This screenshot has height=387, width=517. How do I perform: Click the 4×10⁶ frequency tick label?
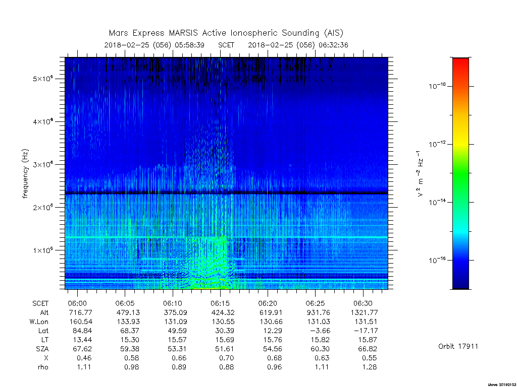pyautogui.click(x=43, y=121)
